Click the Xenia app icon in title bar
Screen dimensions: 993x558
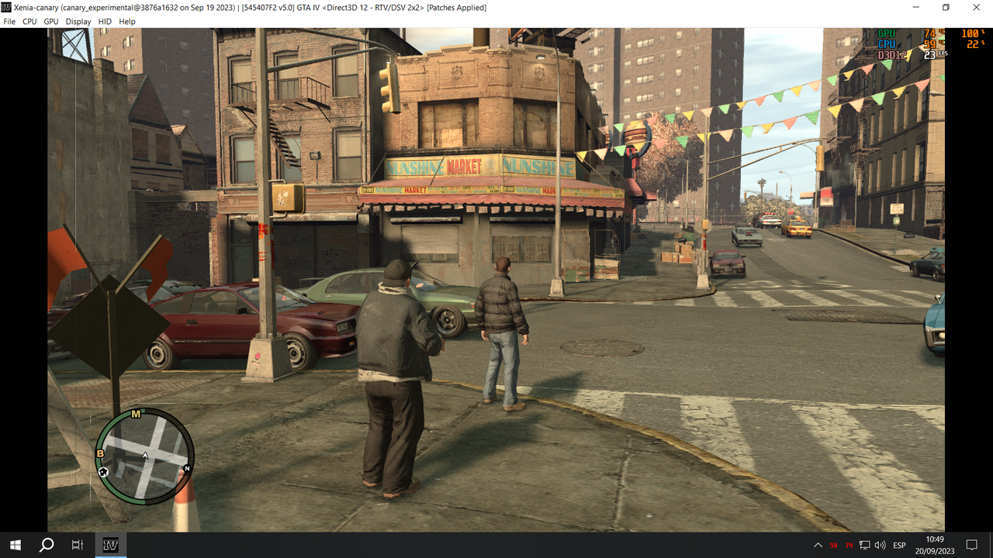(x=6, y=7)
